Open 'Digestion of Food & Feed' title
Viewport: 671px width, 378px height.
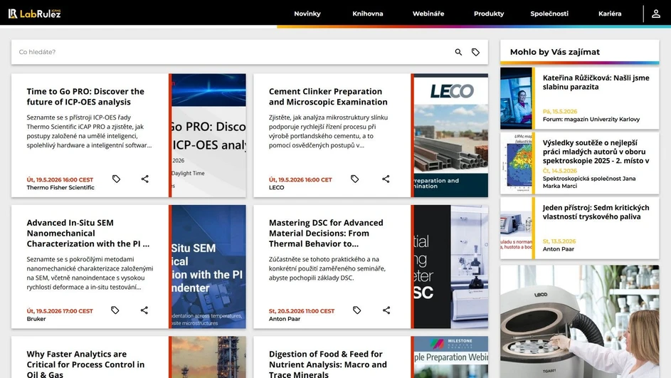click(x=328, y=364)
